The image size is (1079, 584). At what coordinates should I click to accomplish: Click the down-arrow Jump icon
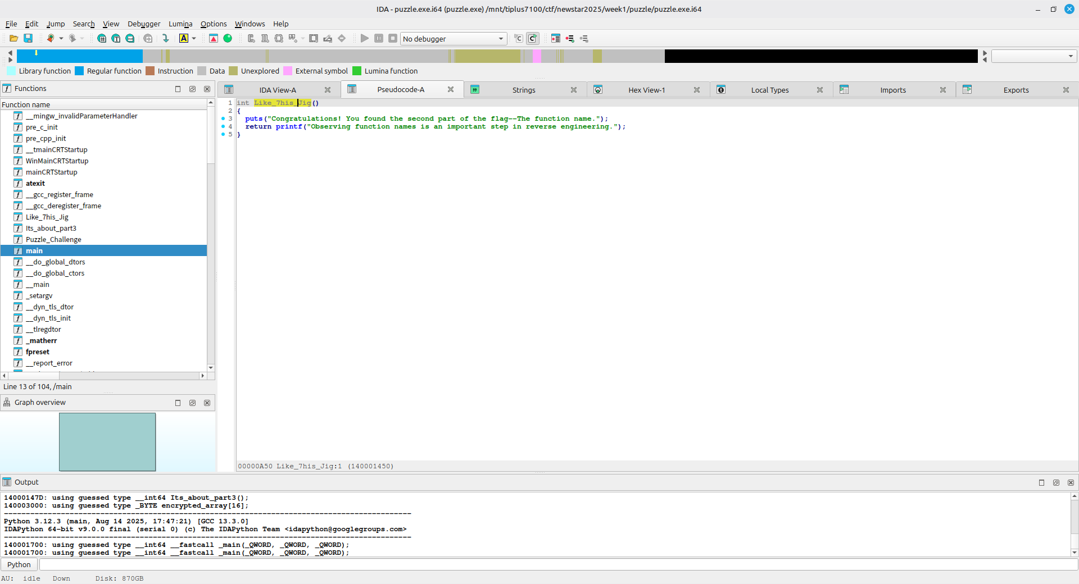click(165, 38)
